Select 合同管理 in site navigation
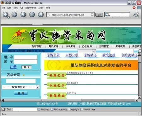This screenshot has height=116, width=142. point(104,46)
